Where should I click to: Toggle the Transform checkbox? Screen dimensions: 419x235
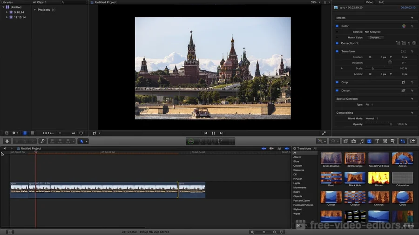(x=337, y=51)
